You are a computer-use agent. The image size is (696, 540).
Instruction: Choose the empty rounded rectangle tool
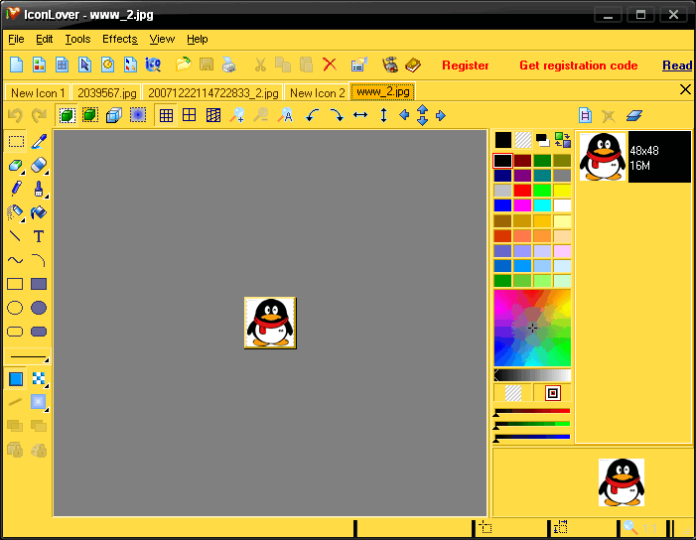(15, 332)
